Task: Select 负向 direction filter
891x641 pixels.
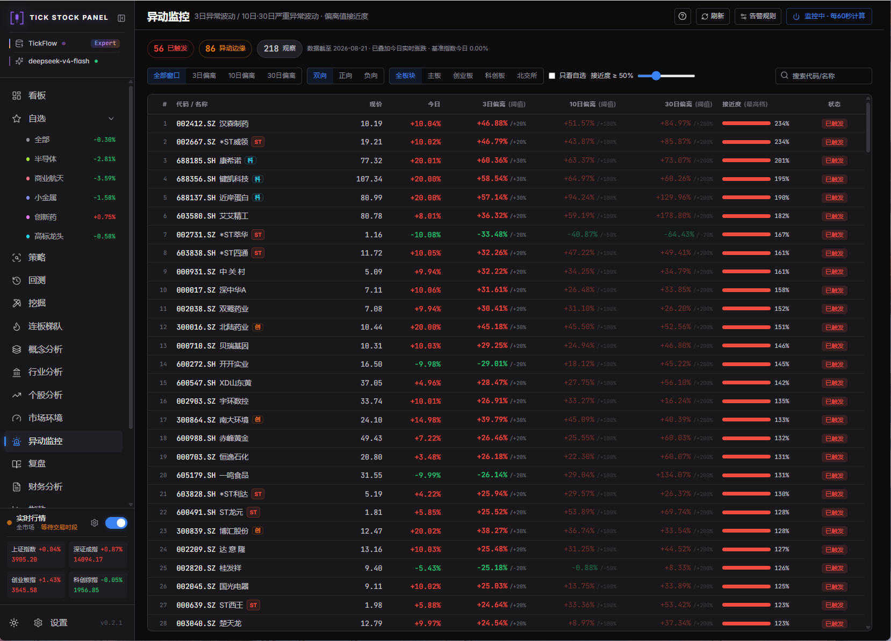Action: click(x=371, y=76)
